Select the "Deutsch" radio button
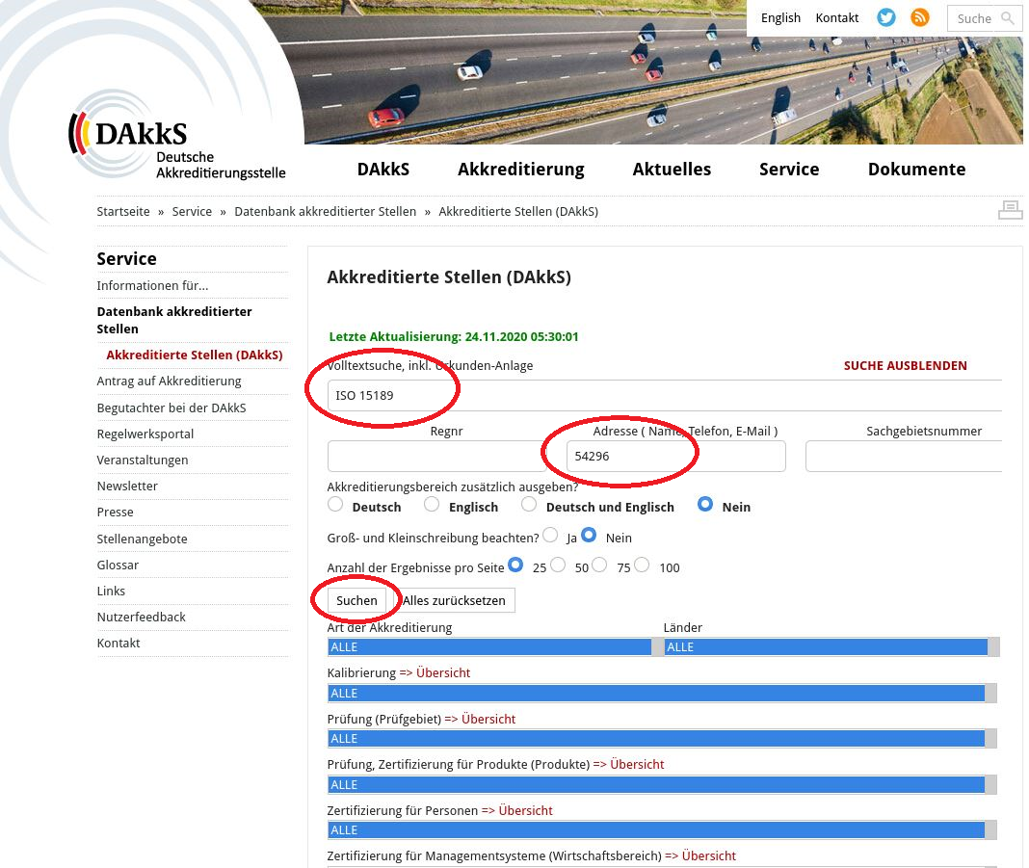1029x868 pixels. (x=335, y=505)
